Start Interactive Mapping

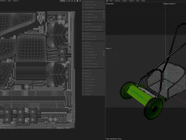click(x=93, y=27)
